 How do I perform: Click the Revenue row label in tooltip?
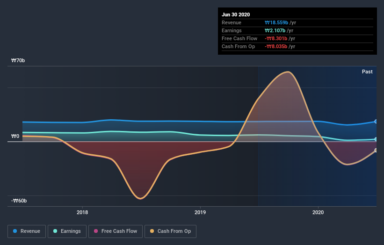pos(232,22)
